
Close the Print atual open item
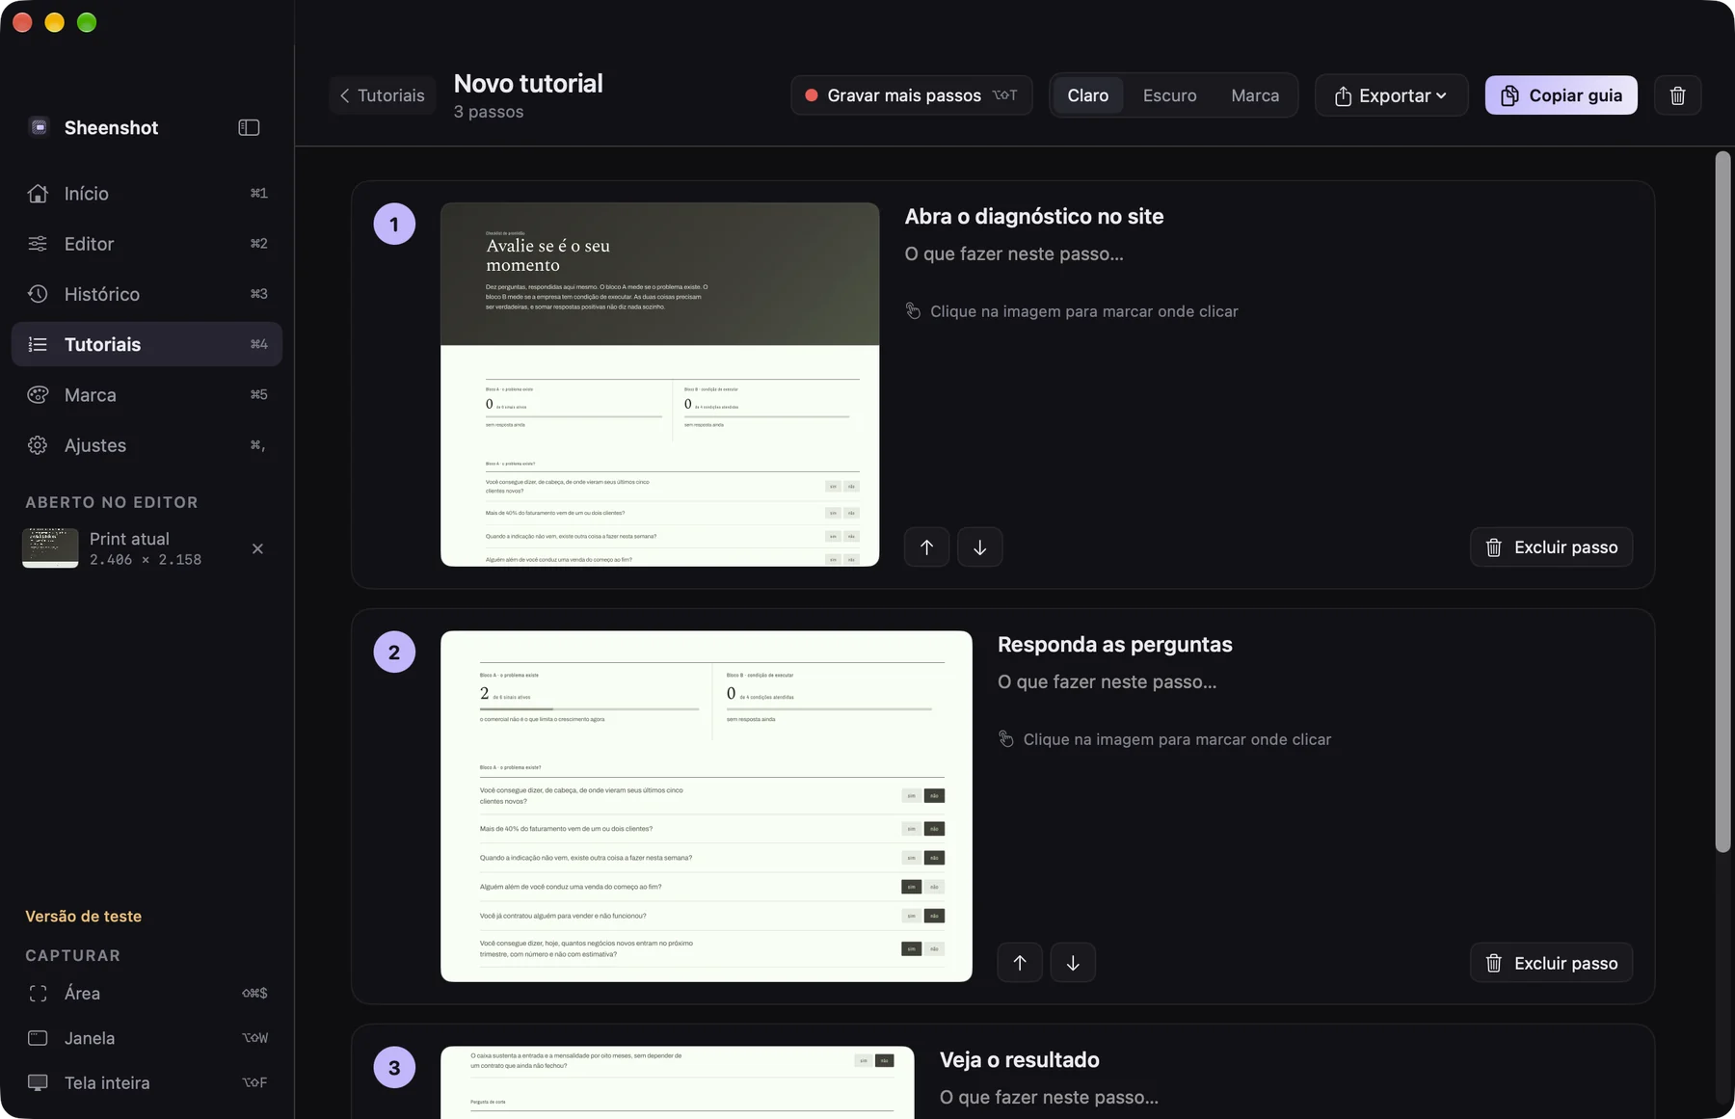[257, 548]
